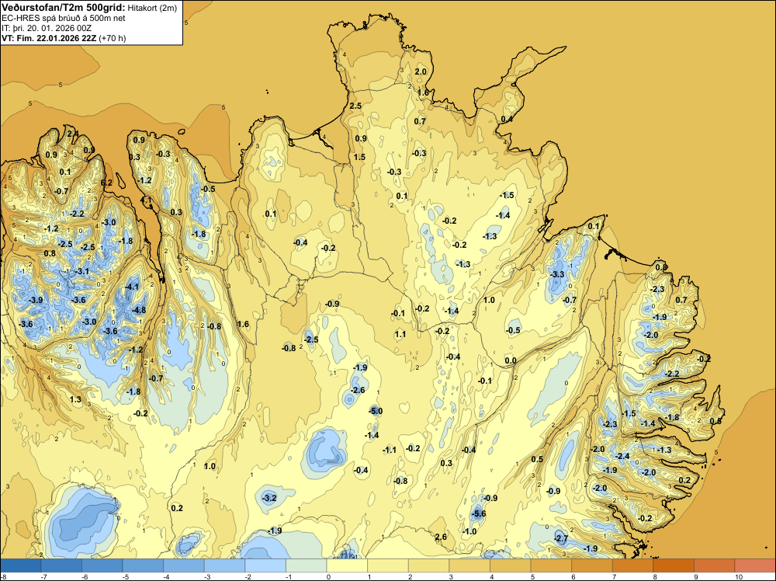Pick legend color band between -3 and -2
This screenshot has width=776, height=581.
[x=225, y=565]
